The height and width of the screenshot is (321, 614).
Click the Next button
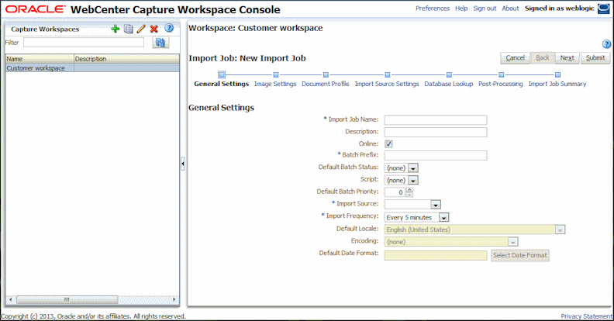click(x=567, y=58)
